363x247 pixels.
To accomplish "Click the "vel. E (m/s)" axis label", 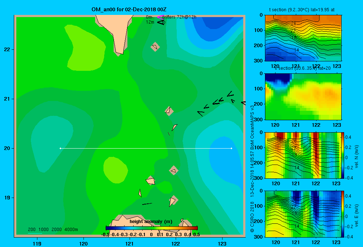I will (x=357, y=215).
